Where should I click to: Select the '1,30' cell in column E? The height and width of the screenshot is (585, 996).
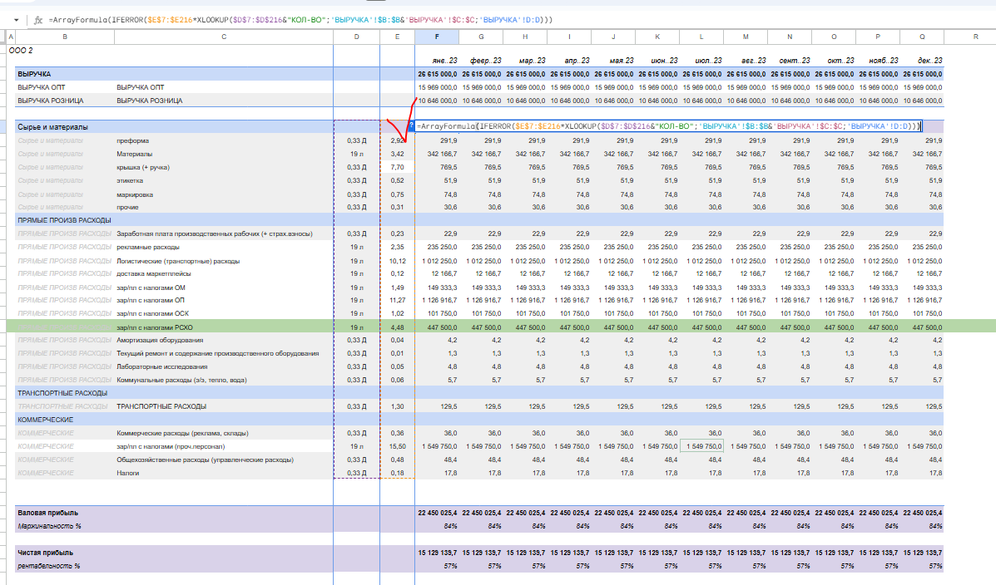click(398, 406)
